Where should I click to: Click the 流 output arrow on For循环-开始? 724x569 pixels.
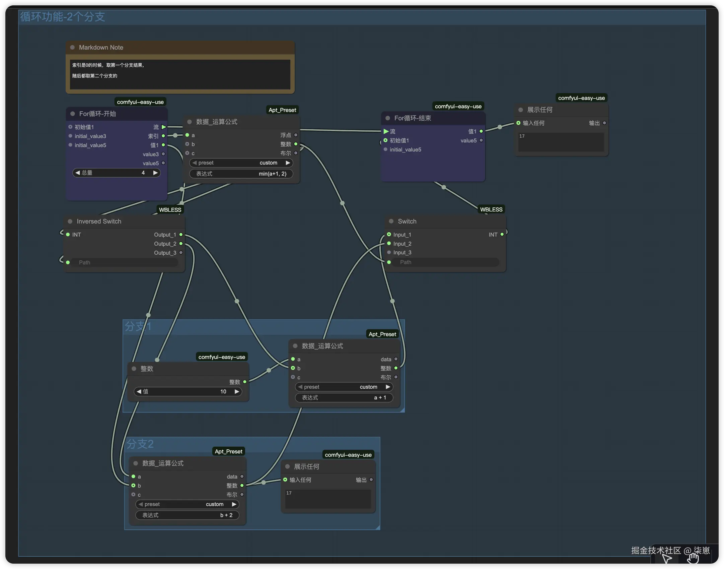(x=164, y=127)
